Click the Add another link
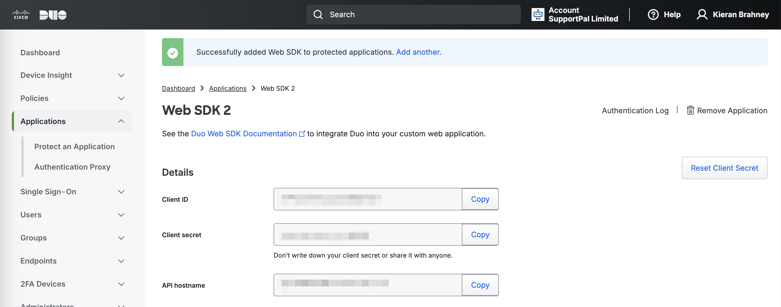 (419, 52)
